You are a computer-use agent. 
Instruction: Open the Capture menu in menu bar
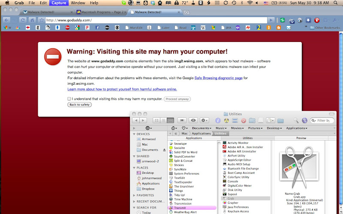(59, 3)
